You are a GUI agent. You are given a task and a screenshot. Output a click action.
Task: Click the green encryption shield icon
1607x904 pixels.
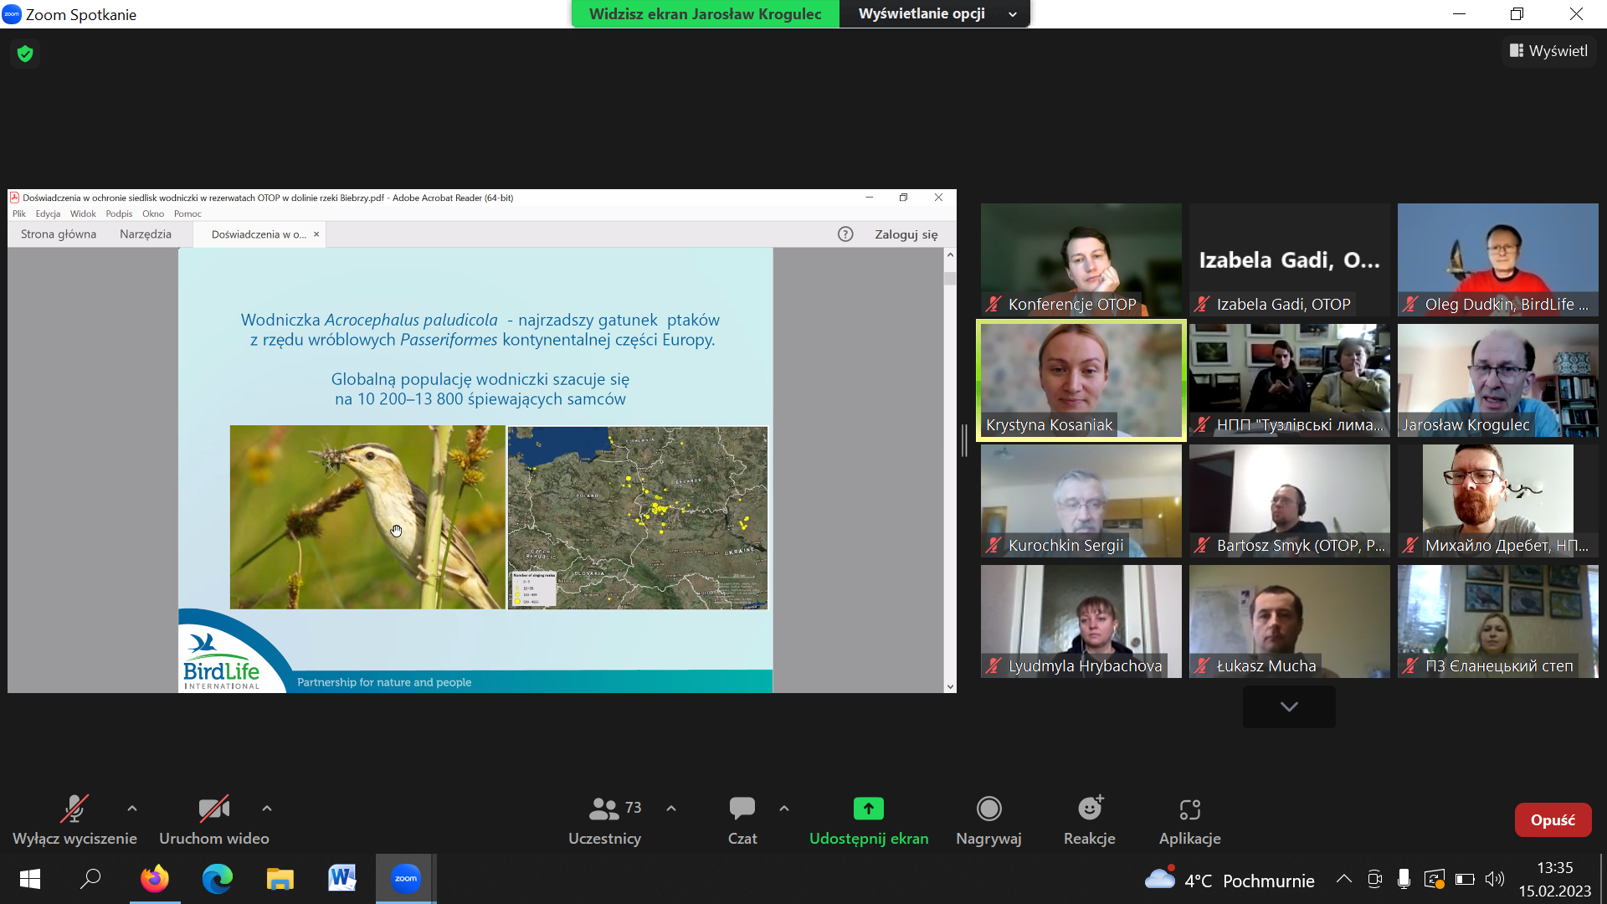tap(25, 54)
